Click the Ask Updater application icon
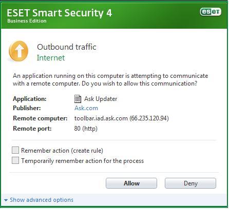The image size is (229, 209). pyautogui.click(x=78, y=99)
